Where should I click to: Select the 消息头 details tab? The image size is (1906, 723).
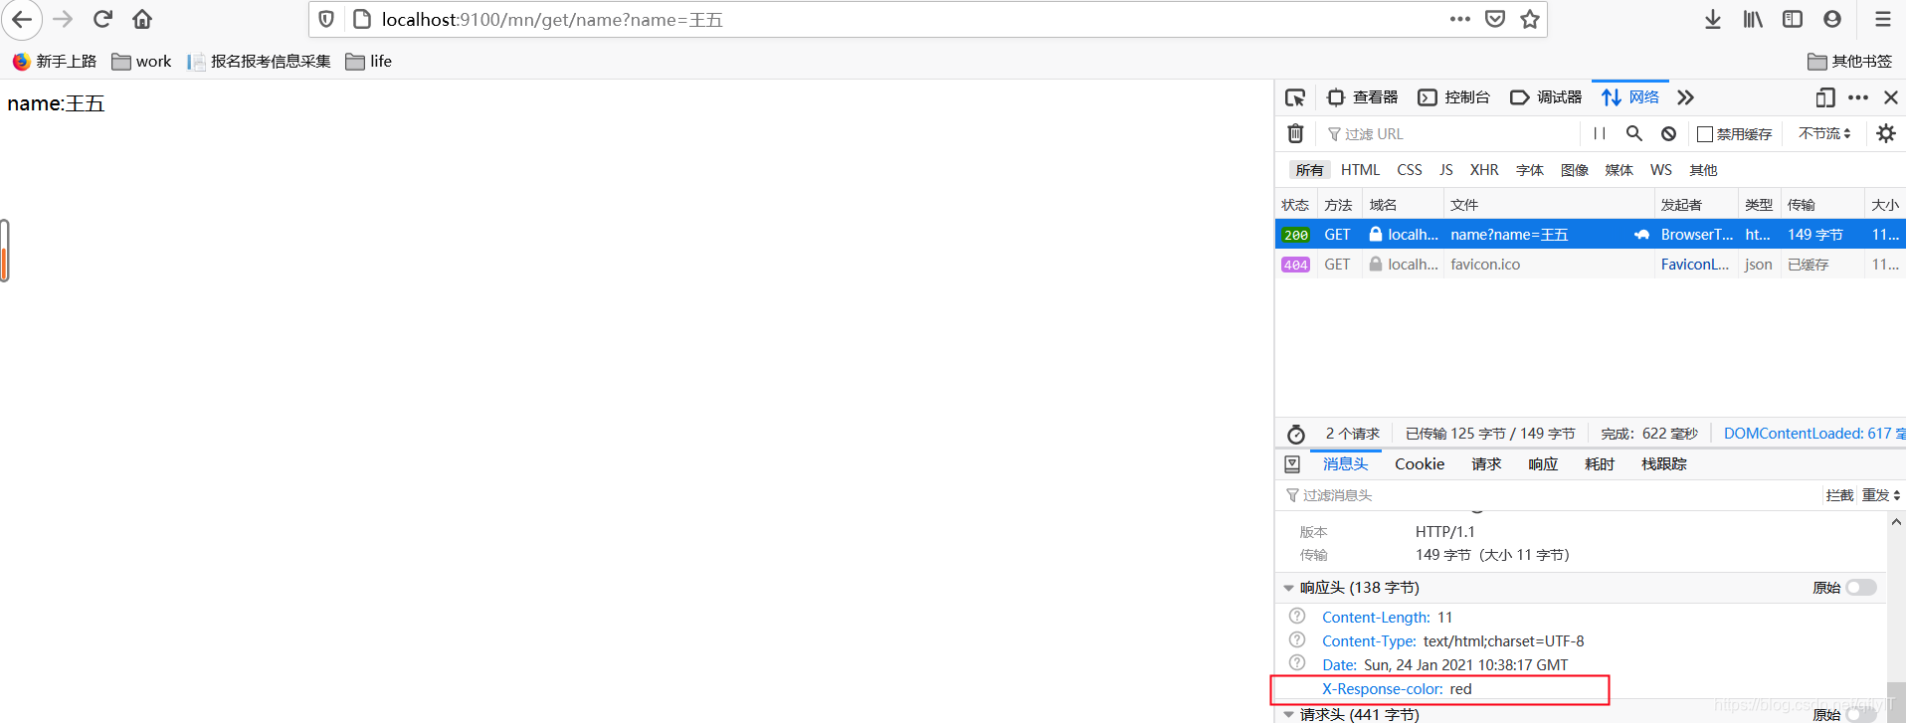click(1346, 464)
